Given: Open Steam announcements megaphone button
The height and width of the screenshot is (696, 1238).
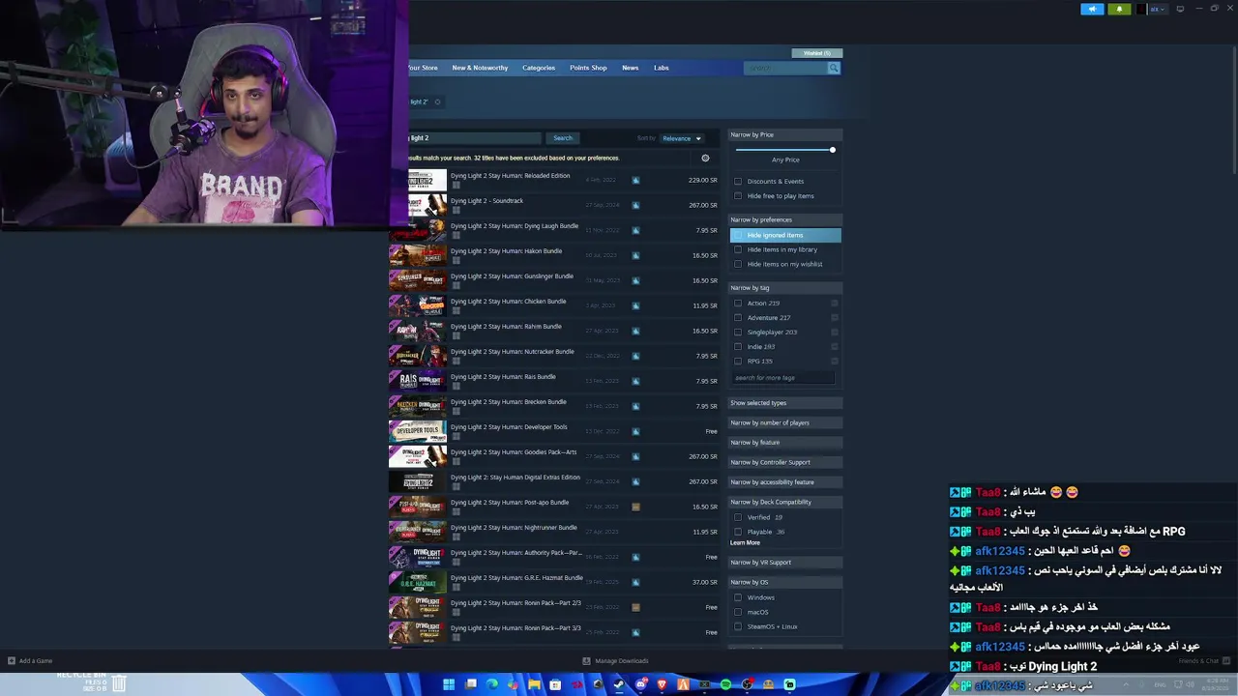Looking at the screenshot, I should 1092,9.
